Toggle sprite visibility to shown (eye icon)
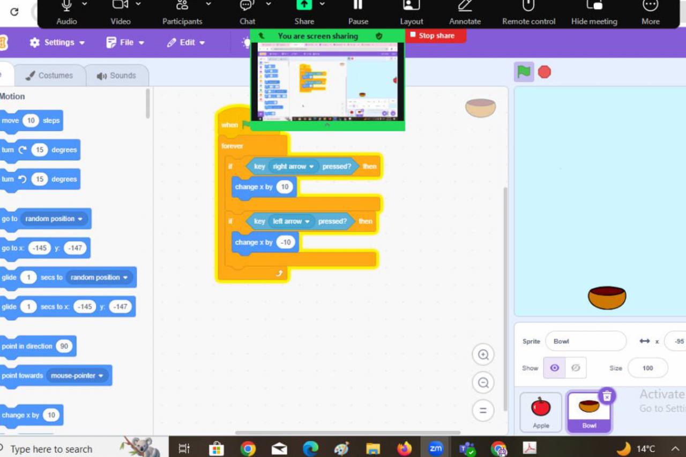This screenshot has width=686, height=457. [x=555, y=368]
